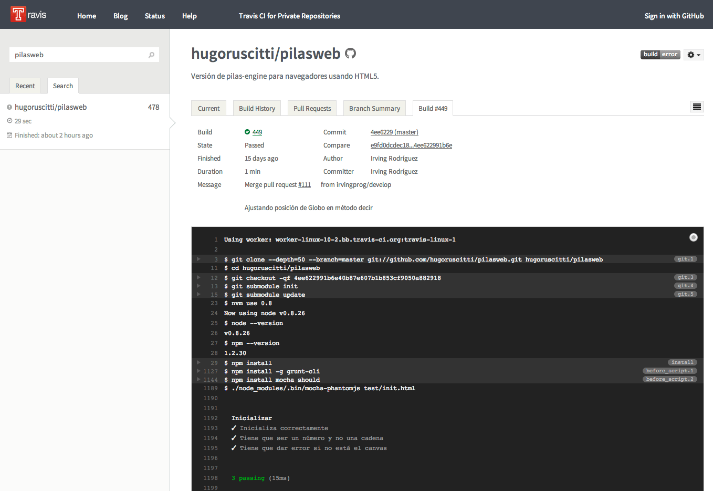Open sidebar build number 478

tap(154, 107)
